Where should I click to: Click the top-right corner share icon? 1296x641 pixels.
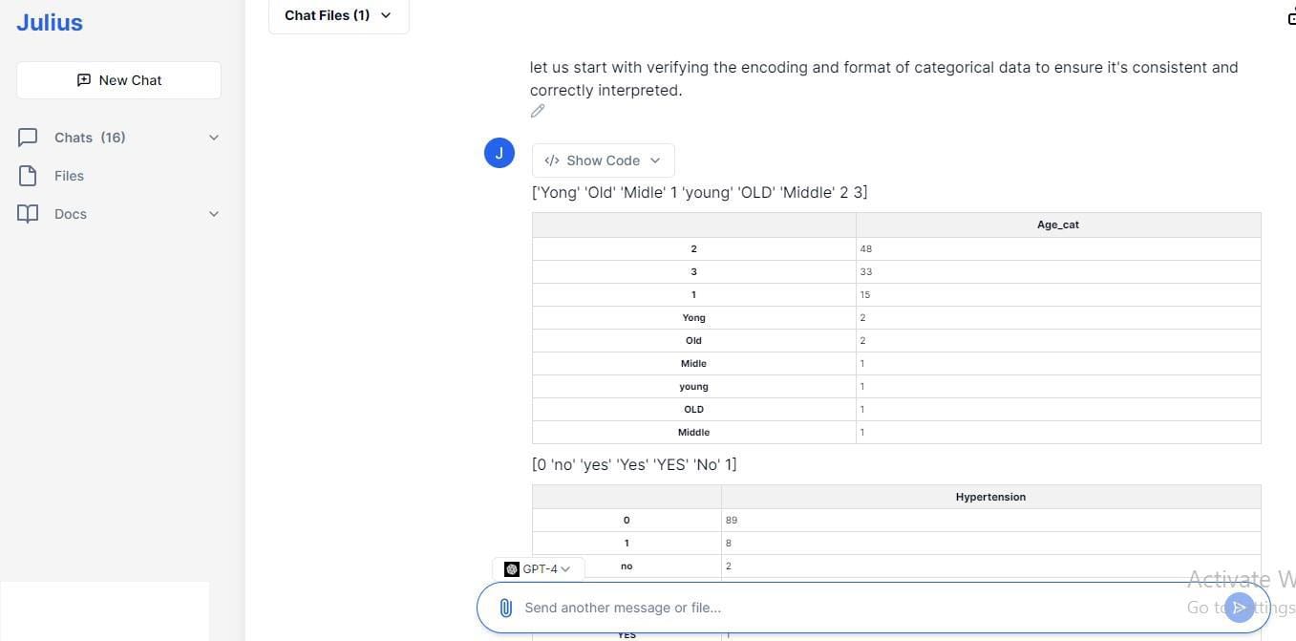coord(1291,15)
